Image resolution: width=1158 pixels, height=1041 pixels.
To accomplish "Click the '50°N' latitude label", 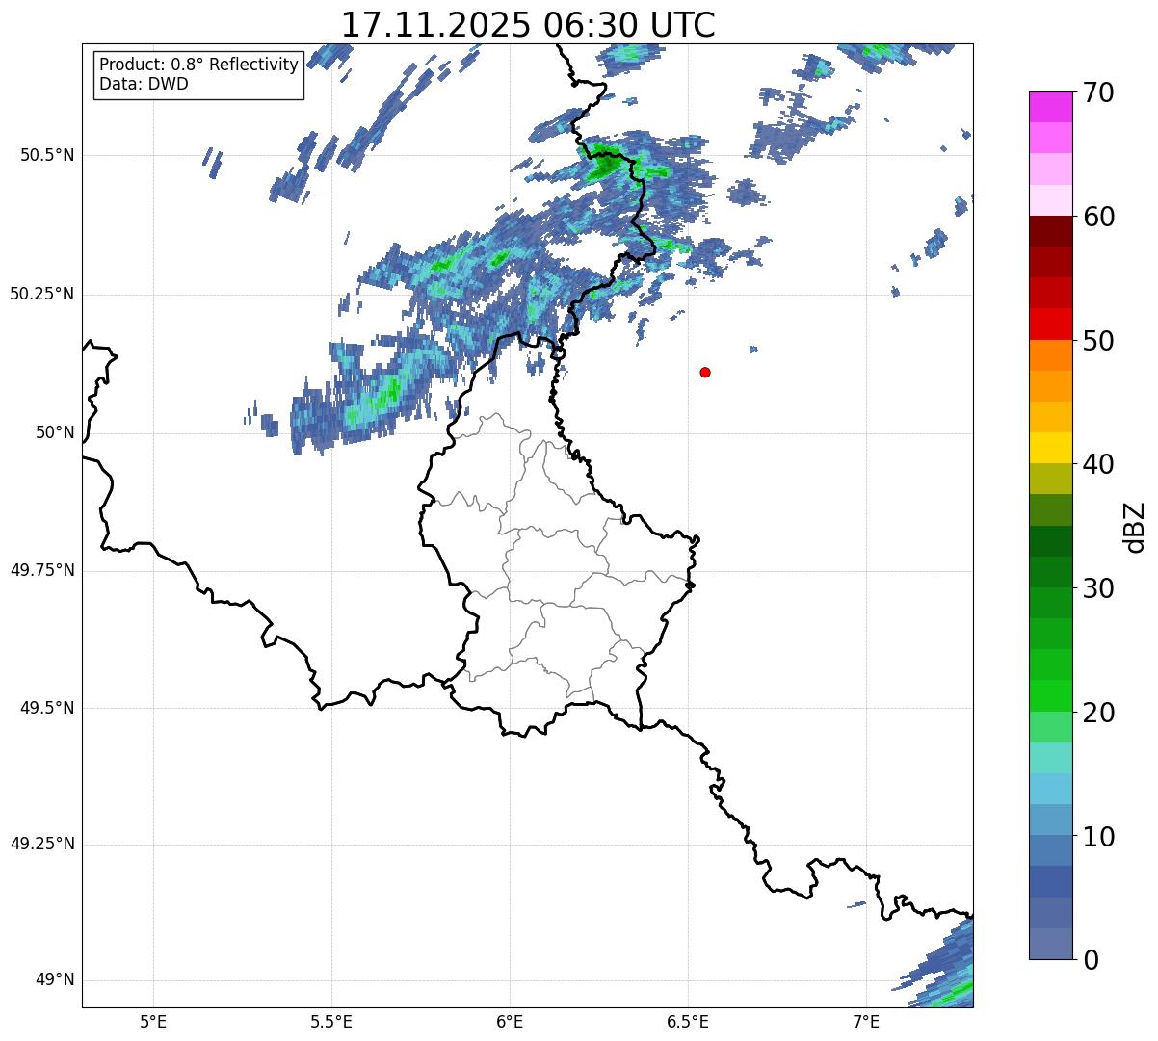I will coord(55,432).
